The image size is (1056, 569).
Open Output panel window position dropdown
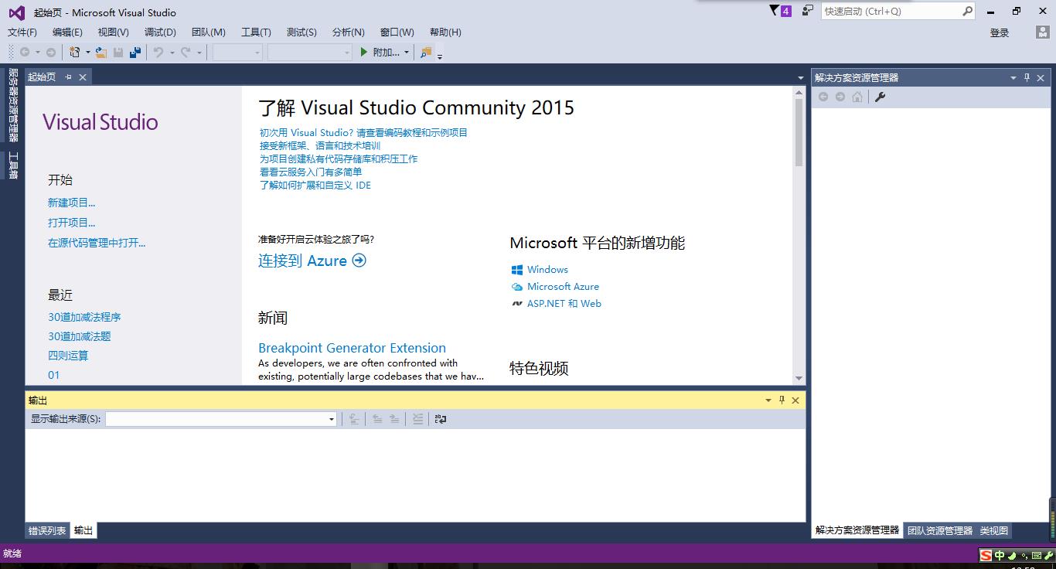pyautogui.click(x=768, y=400)
